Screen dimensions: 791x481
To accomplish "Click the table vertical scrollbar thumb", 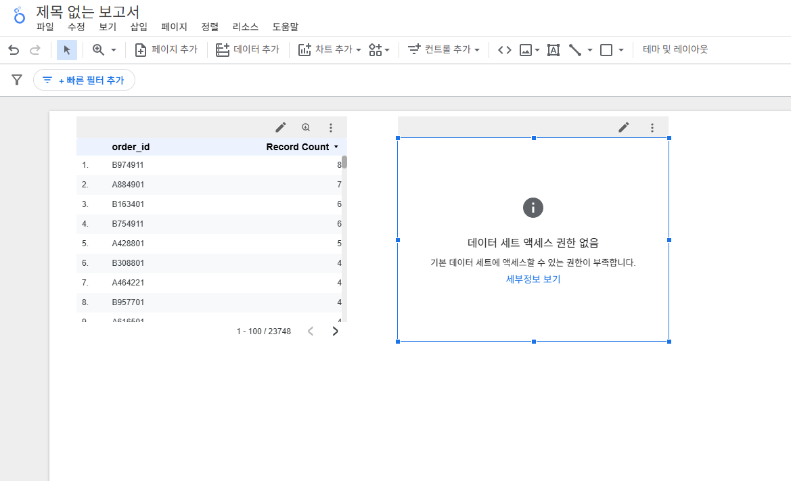I will (x=344, y=162).
